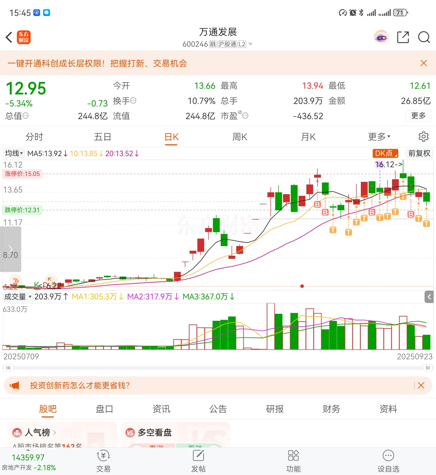Collapse the volume panel side arrow
Screen dimensions: 436x475
(429, 297)
